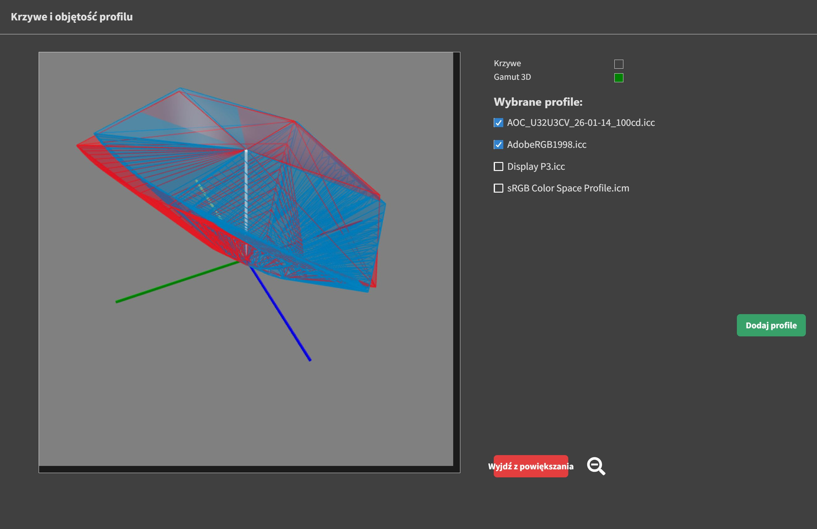This screenshot has height=529, width=817.
Task: Uncheck the AOC_U32U3CV profile checkbox
Action: 498,123
